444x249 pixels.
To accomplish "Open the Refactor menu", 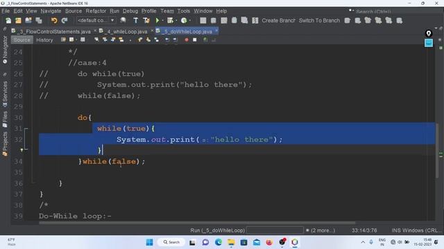I will [x=96, y=11].
